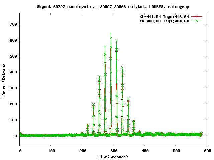The width and height of the screenshot is (214, 160).
Task: Click the peak top near 255 seconds
Action: click(x=99, y=76)
